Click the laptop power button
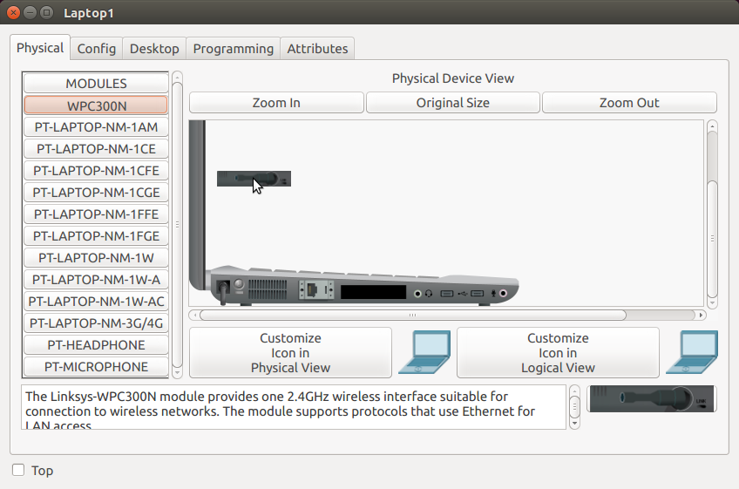The width and height of the screenshot is (739, 489). coord(238,283)
